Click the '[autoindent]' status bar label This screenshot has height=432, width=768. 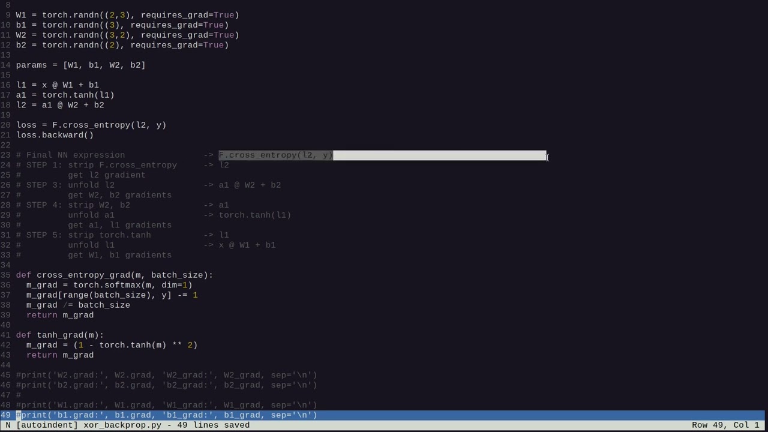click(x=47, y=425)
